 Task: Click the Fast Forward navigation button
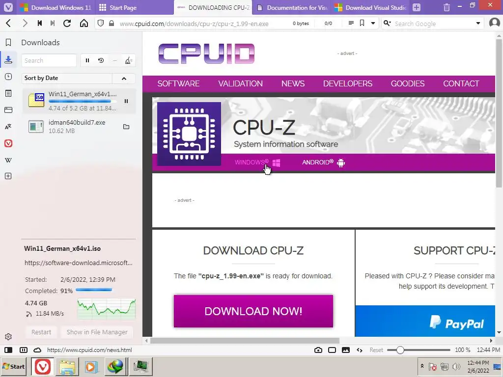pos(53,24)
